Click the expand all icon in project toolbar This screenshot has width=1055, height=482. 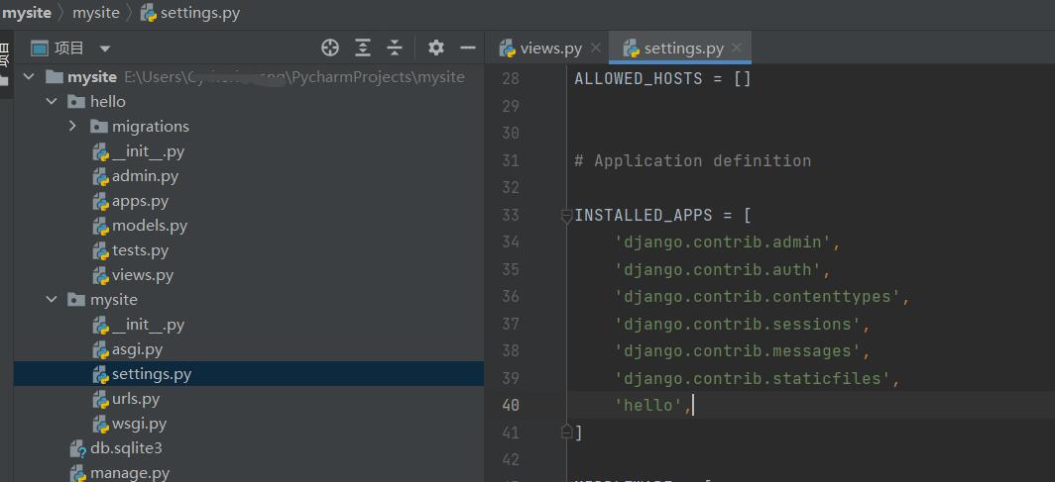point(363,48)
